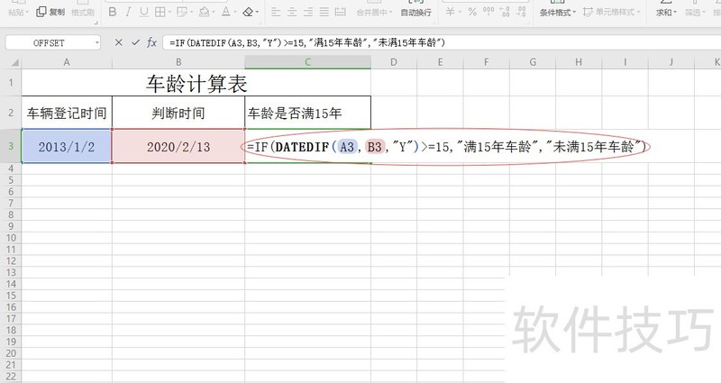Open Cell Styles (单元格样式) dropdown
This screenshot has width=721, height=383.
coord(612,12)
